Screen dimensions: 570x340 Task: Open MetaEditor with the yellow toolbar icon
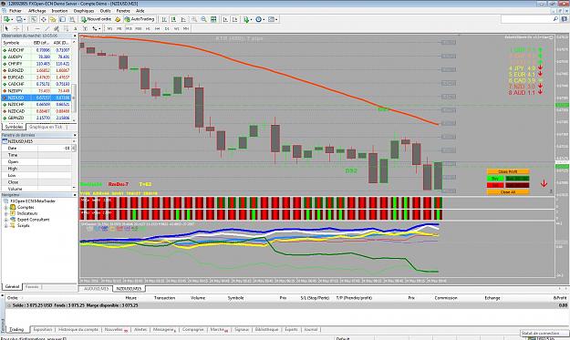click(x=118, y=19)
